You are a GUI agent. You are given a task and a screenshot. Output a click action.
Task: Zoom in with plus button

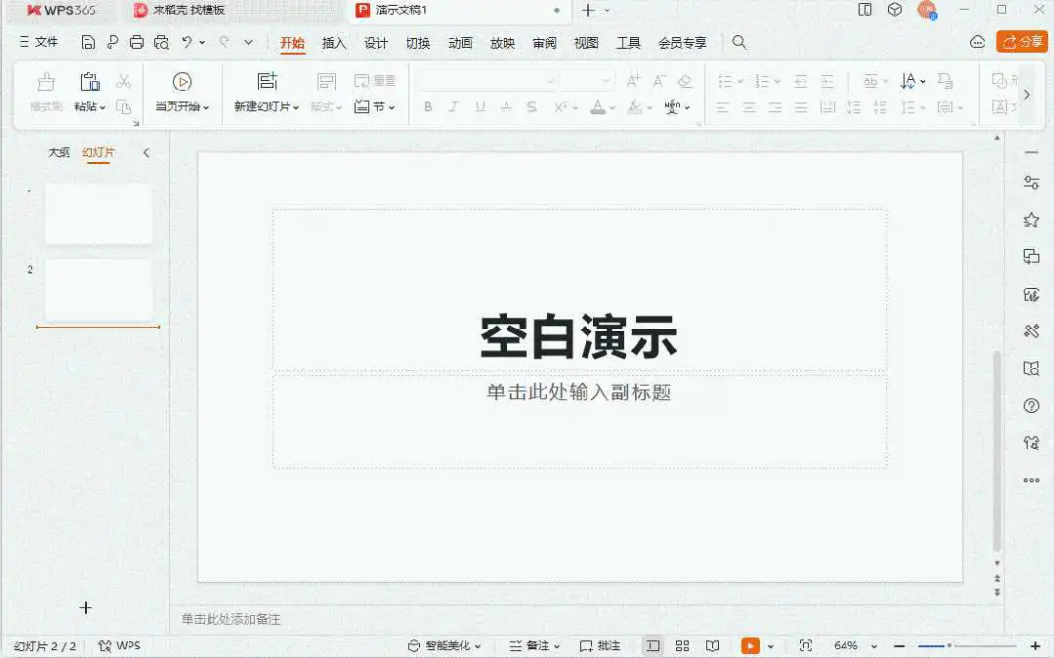click(x=1035, y=646)
